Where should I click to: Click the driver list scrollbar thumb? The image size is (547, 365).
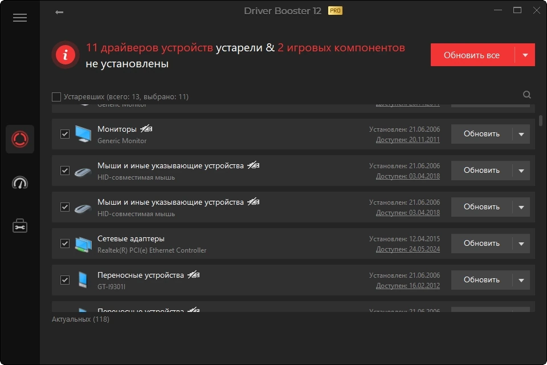tap(541, 120)
